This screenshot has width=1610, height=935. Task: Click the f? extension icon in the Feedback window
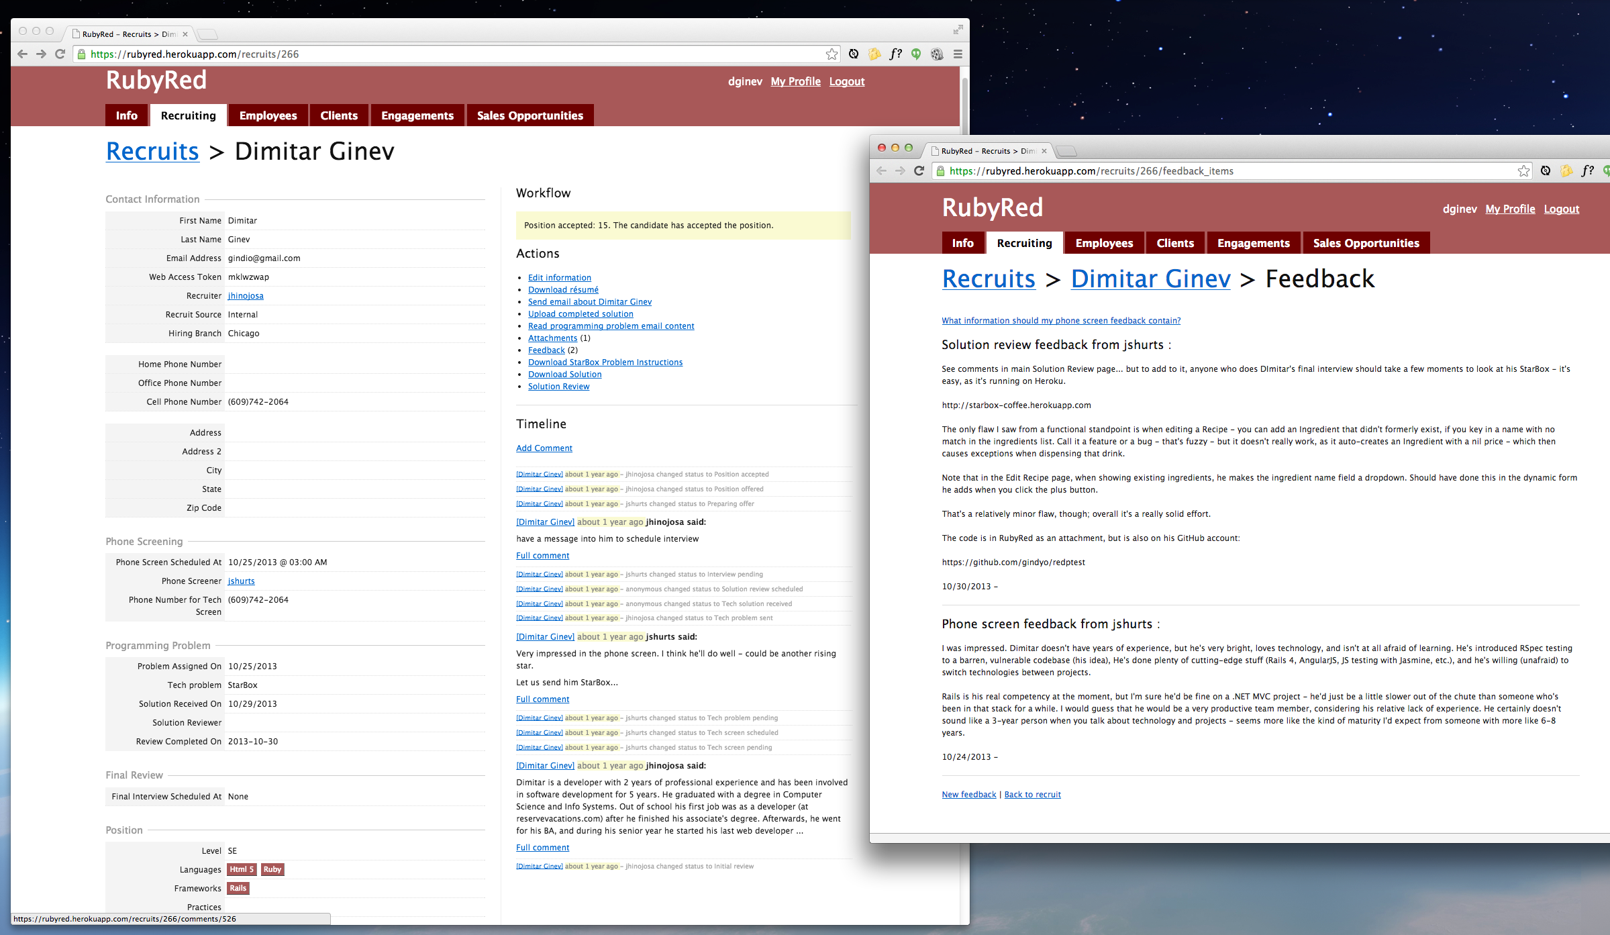coord(1588,171)
